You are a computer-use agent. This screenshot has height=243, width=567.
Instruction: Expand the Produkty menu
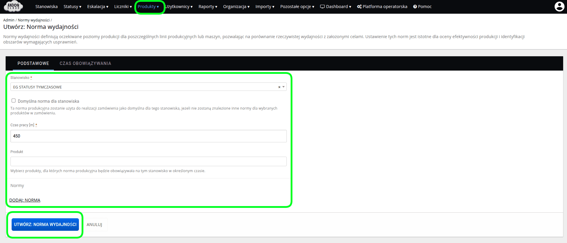tap(148, 7)
